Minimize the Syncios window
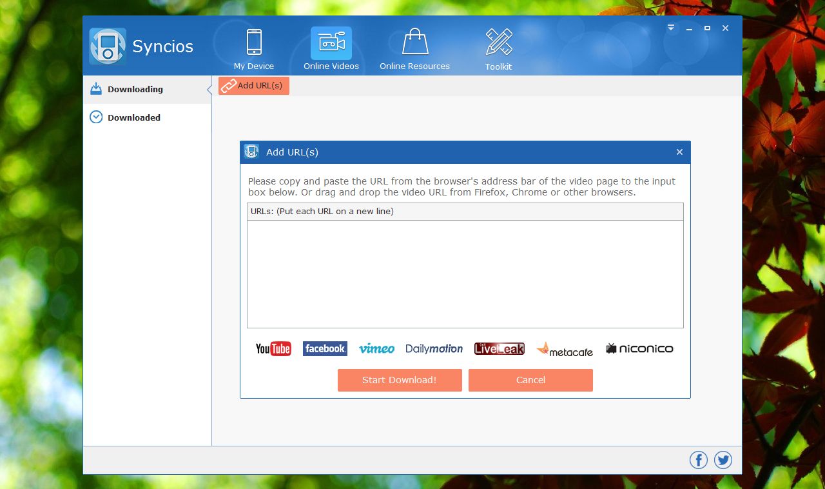 (689, 28)
